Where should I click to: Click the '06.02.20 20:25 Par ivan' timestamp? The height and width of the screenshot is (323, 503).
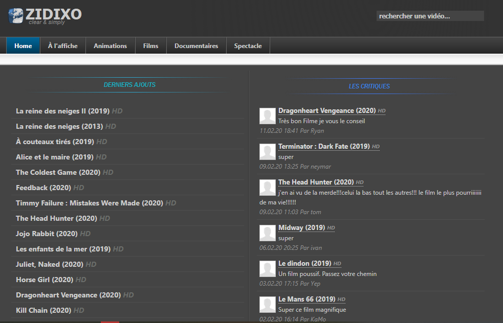pyautogui.click(x=291, y=248)
